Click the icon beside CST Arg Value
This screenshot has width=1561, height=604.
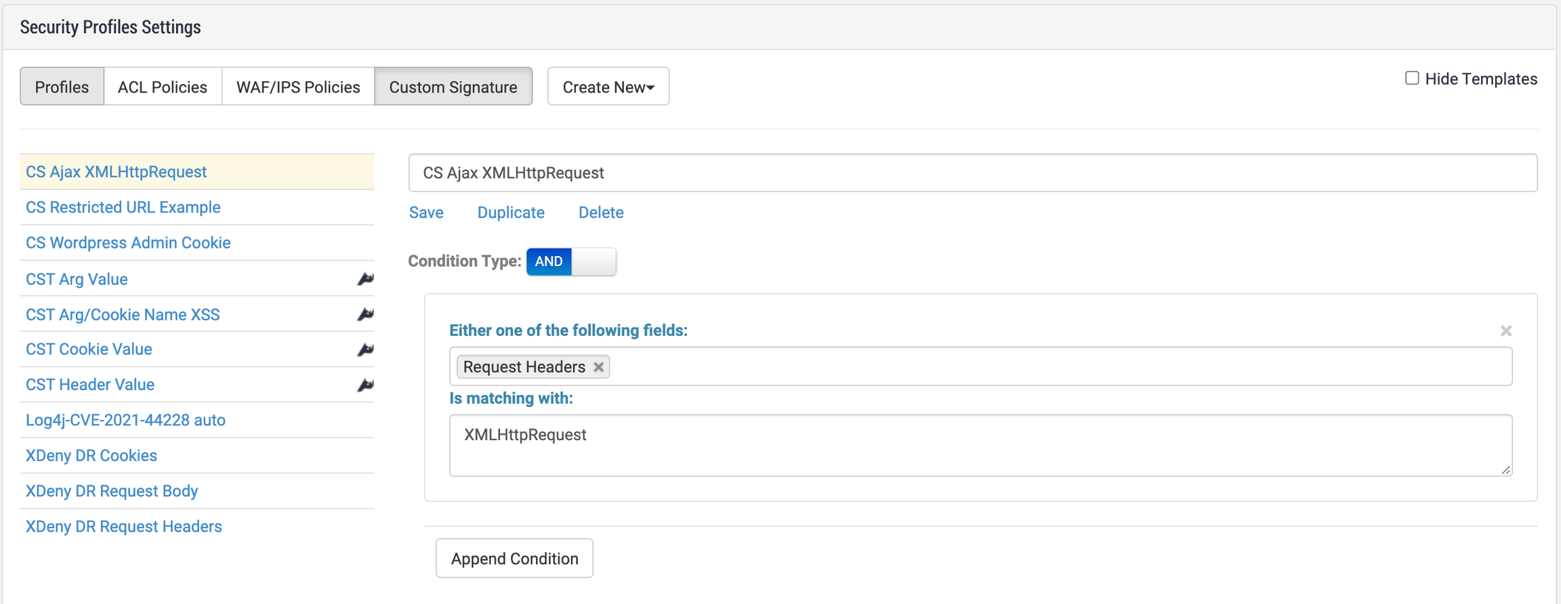pos(365,279)
